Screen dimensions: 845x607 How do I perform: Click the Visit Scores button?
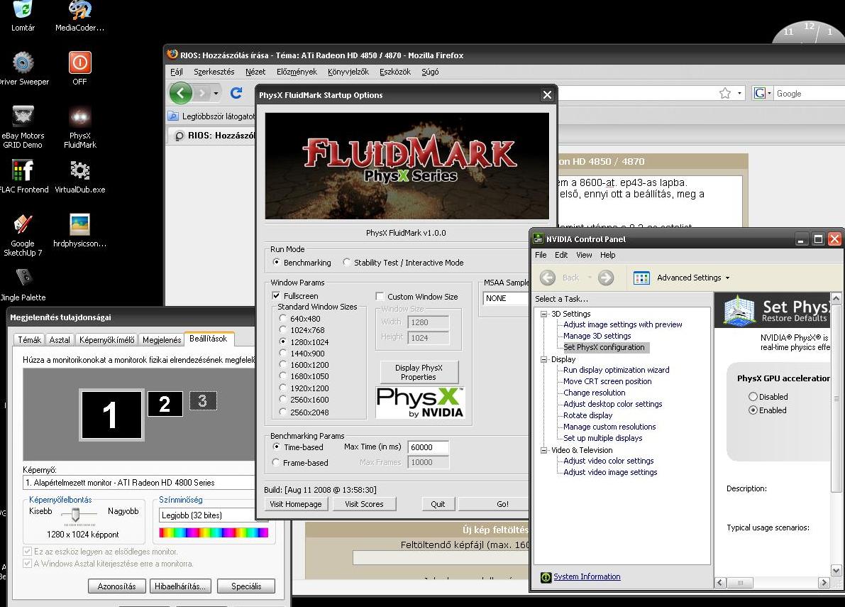click(x=364, y=504)
